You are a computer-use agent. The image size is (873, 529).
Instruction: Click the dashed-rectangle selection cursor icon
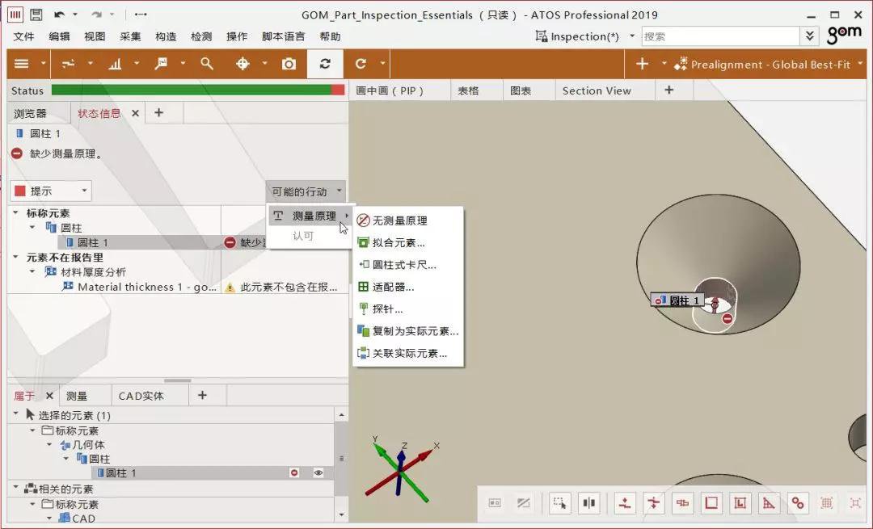[x=559, y=503]
